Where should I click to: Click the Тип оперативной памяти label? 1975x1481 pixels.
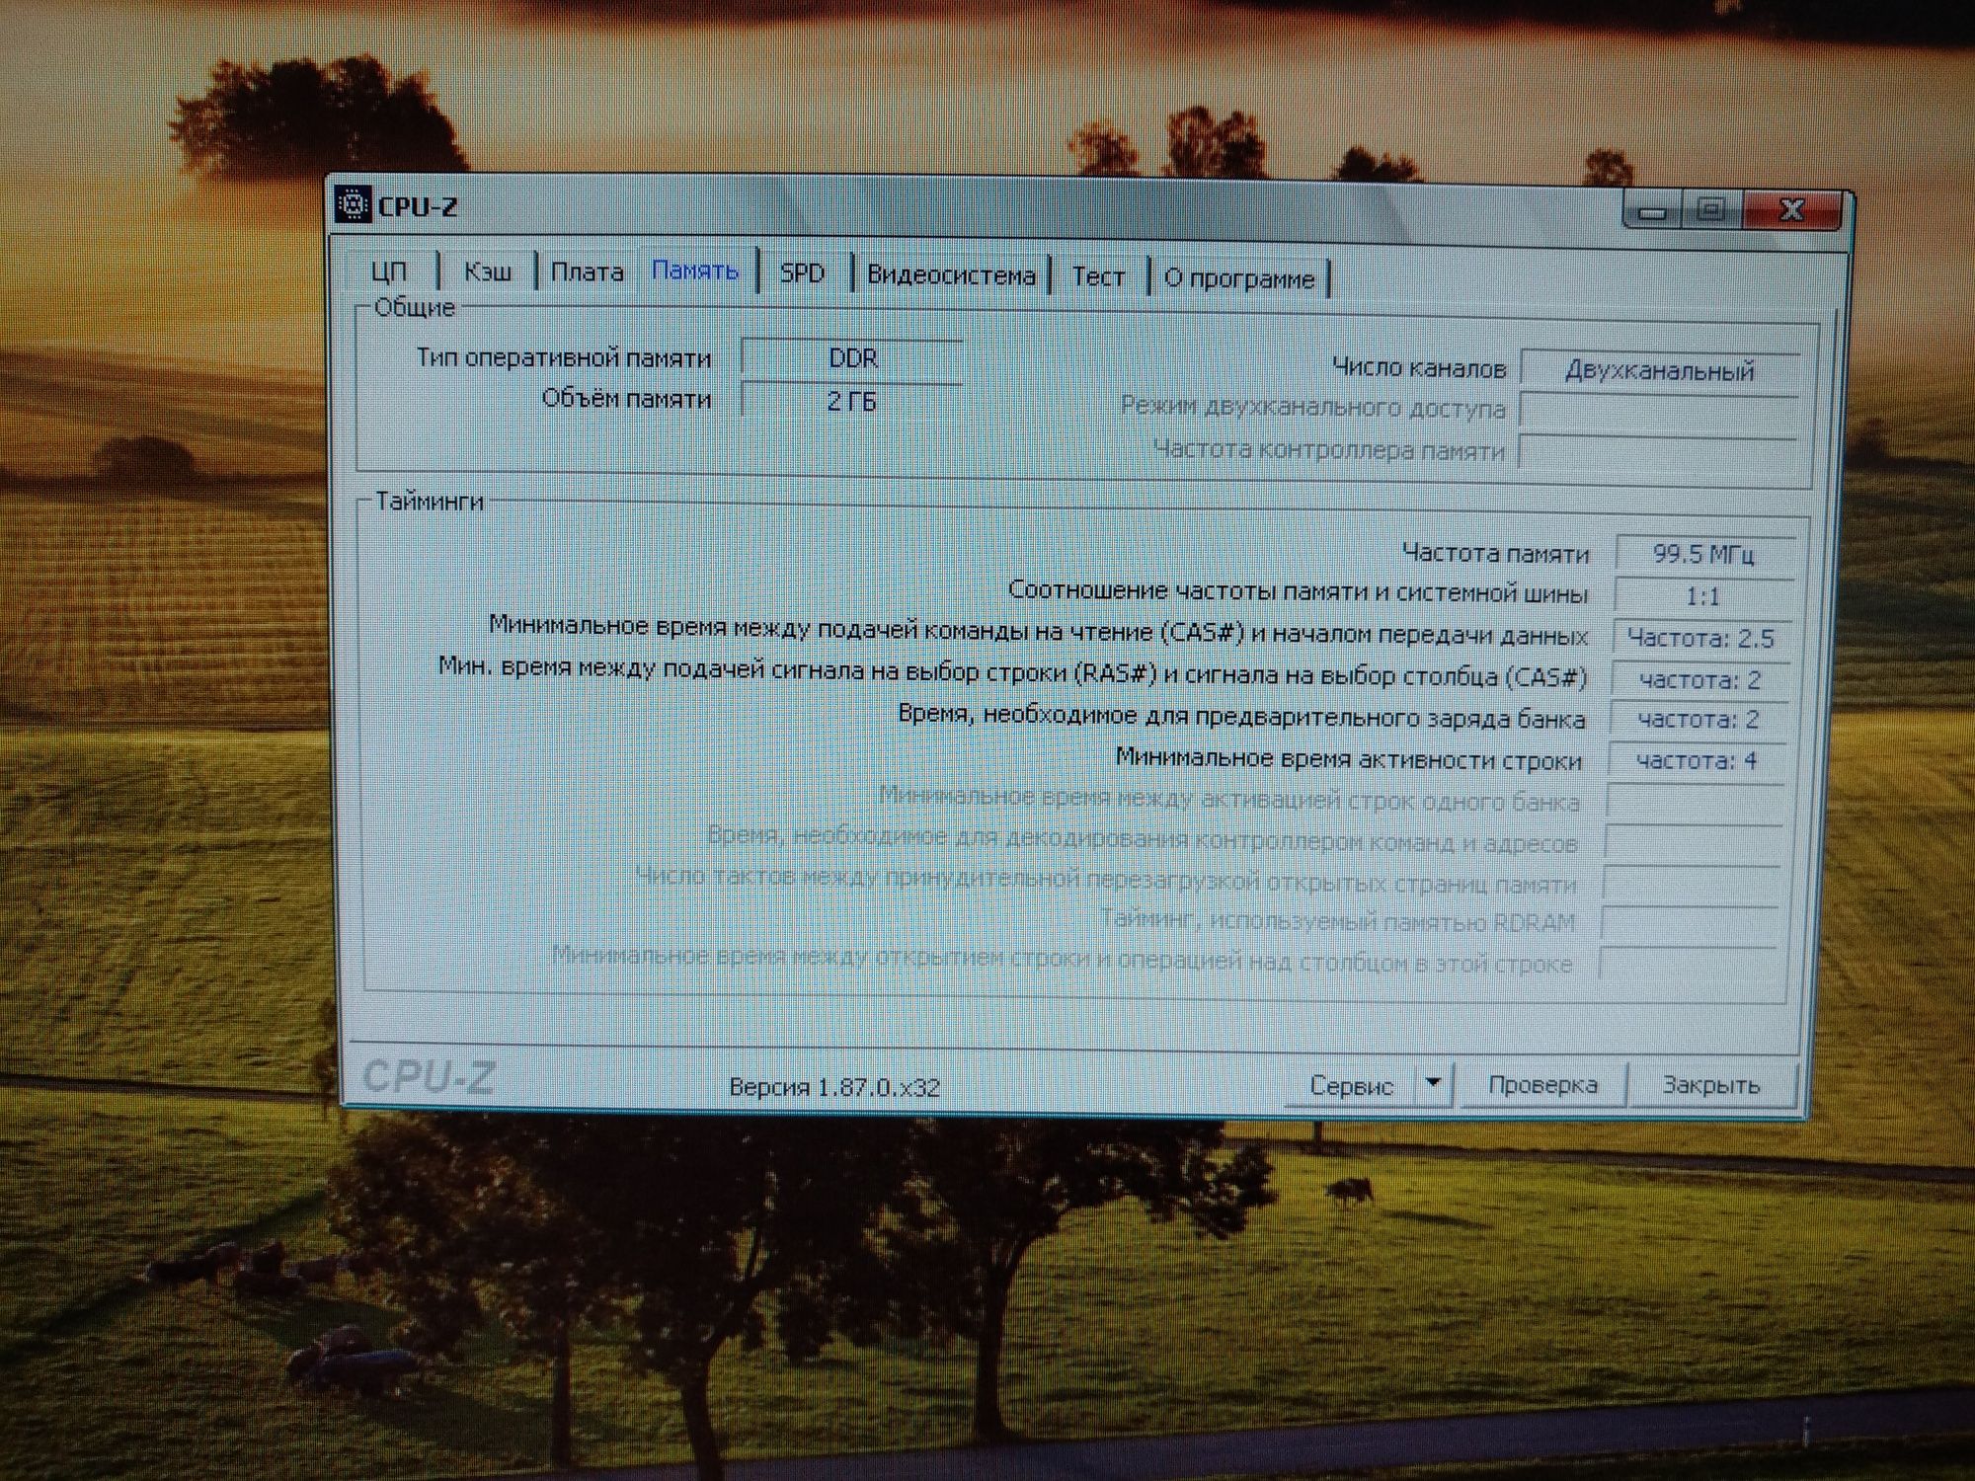click(x=563, y=357)
